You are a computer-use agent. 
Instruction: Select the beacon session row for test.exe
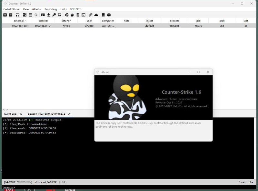(x=129, y=26)
